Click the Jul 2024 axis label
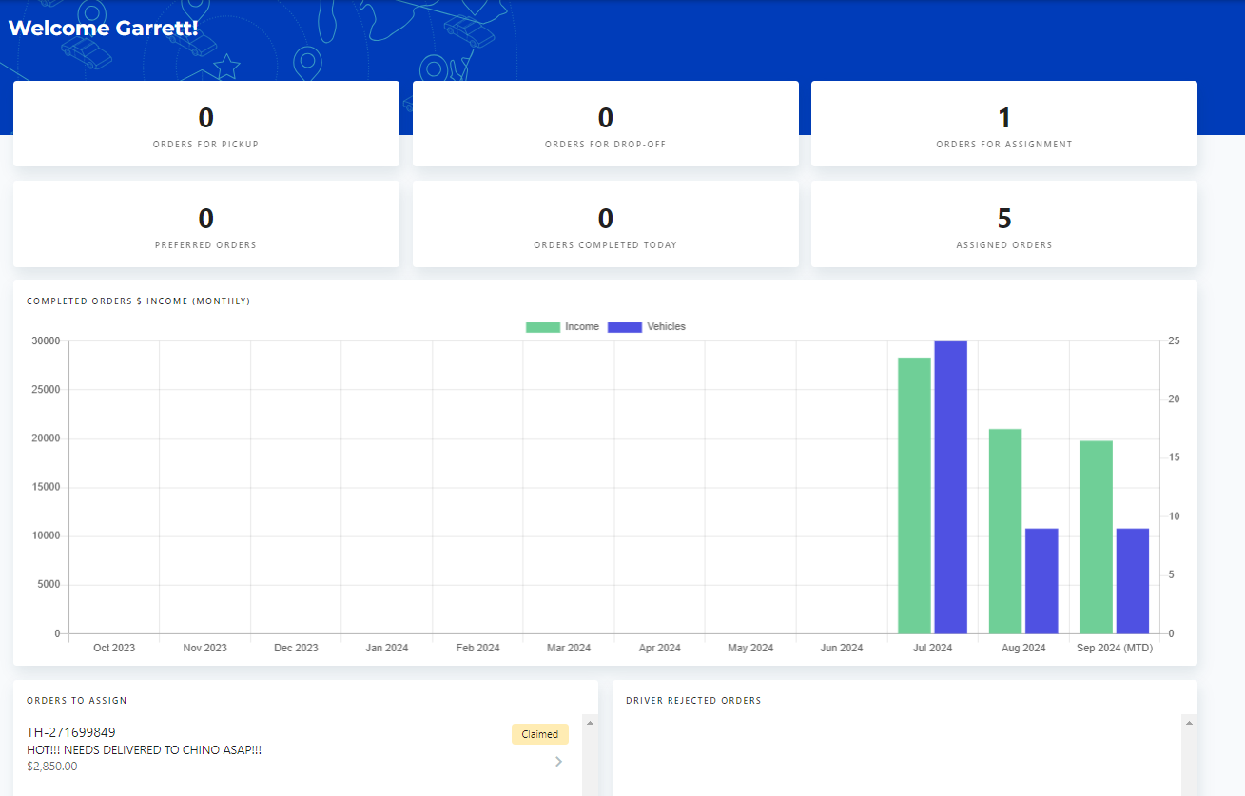This screenshot has width=1245, height=796. [933, 648]
